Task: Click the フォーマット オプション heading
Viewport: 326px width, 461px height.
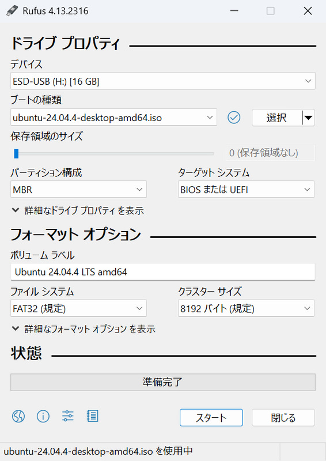Action: pyautogui.click(x=76, y=235)
